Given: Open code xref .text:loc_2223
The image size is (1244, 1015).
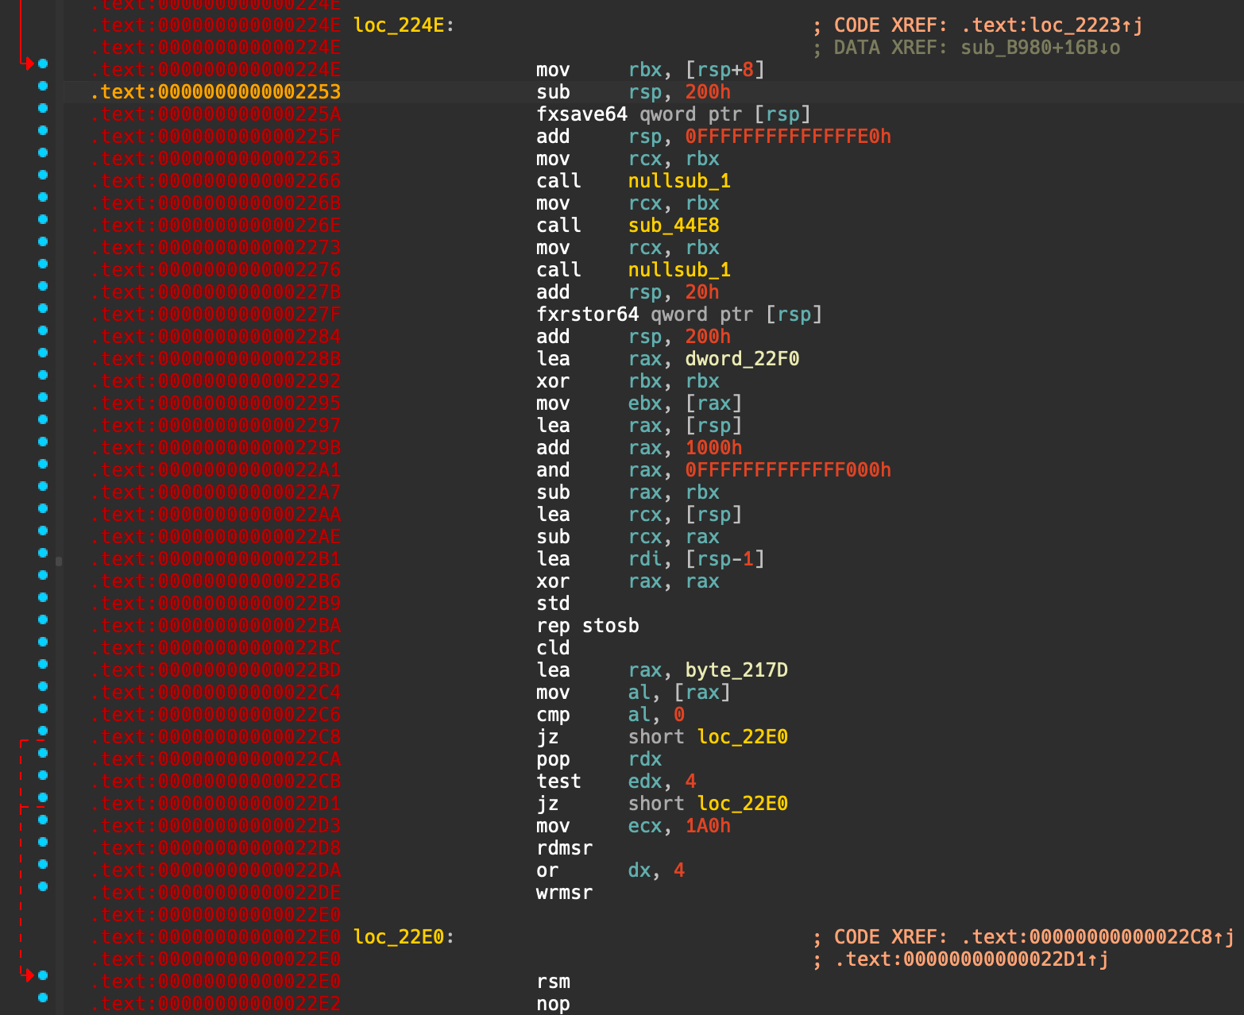Looking at the screenshot, I should 1052,25.
